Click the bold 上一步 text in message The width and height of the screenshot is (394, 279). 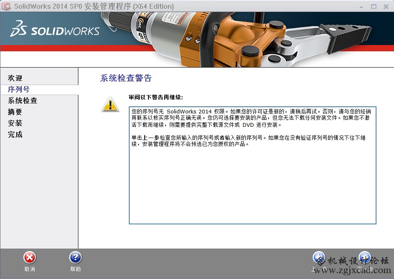click(151, 138)
